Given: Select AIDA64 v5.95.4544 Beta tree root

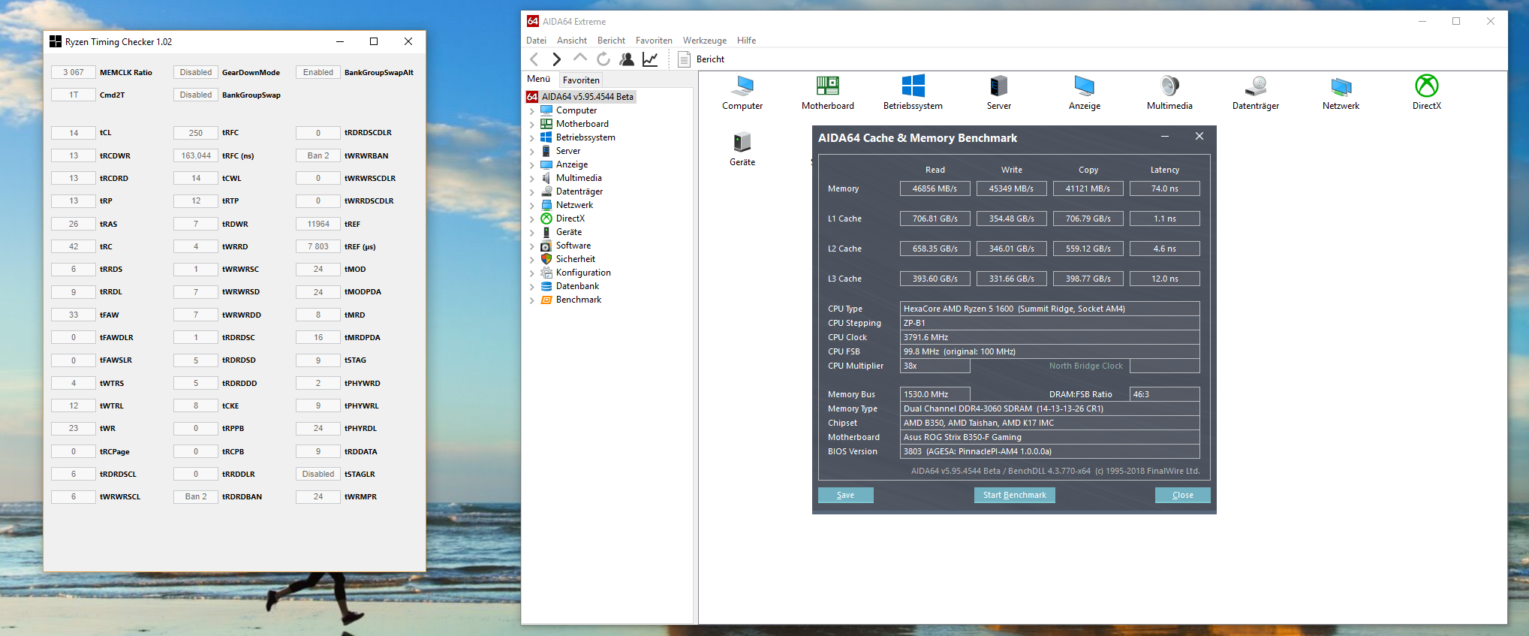Looking at the screenshot, I should [581, 97].
